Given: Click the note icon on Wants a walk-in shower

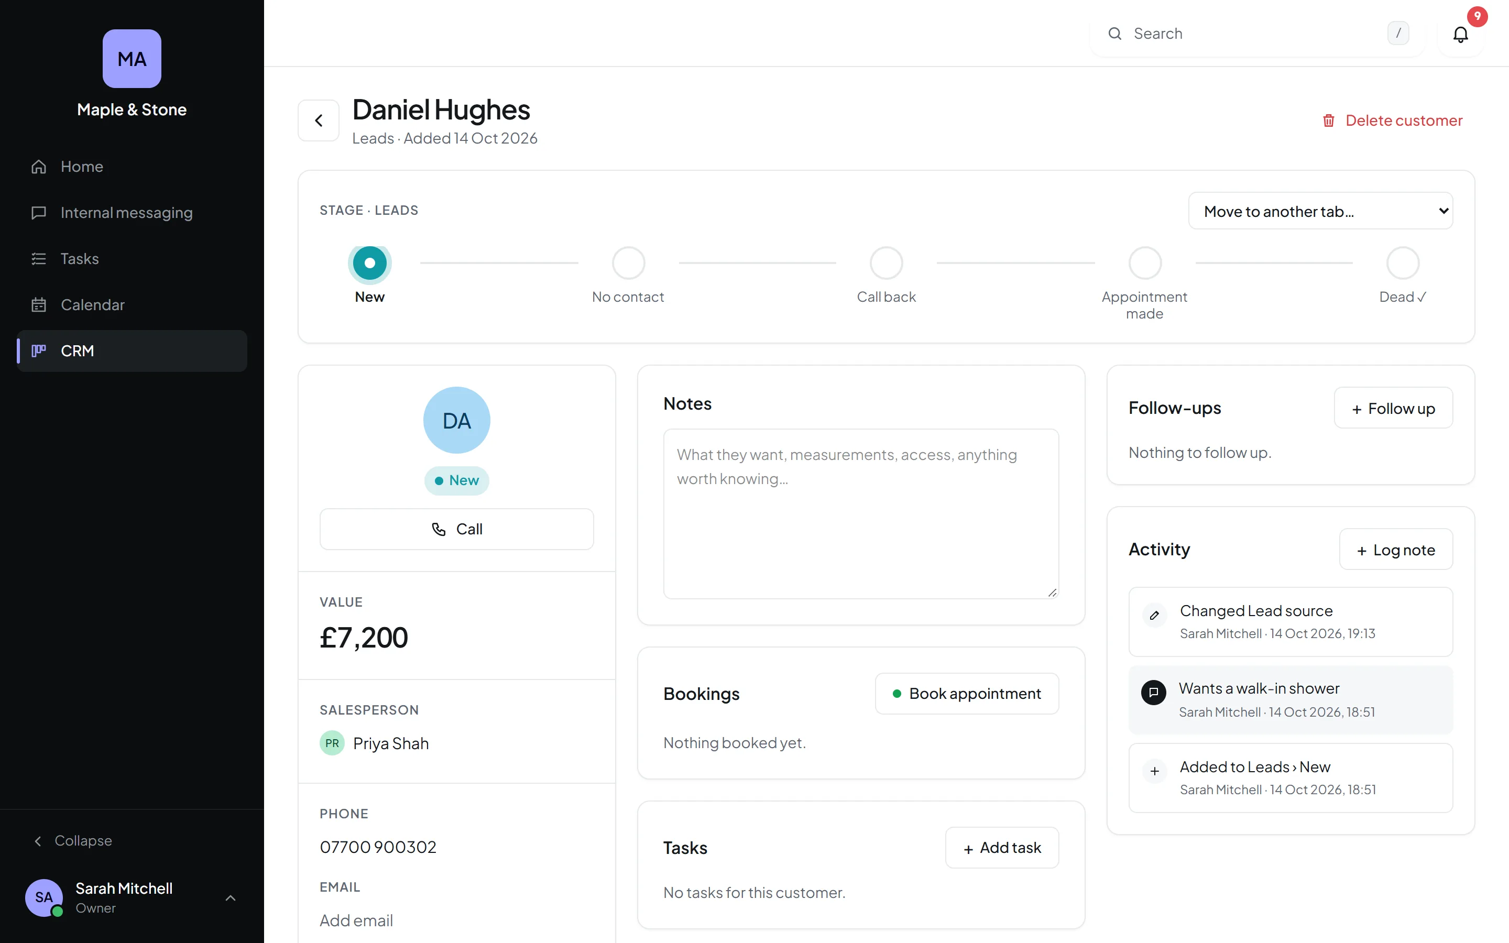Looking at the screenshot, I should [x=1154, y=693].
